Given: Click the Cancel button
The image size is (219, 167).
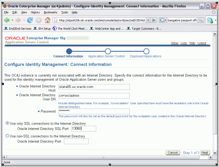Looking at the screenshot, I should 173,153.
